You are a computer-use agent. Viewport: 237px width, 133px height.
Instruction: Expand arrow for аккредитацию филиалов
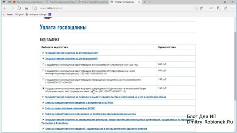[x=43, y=120]
